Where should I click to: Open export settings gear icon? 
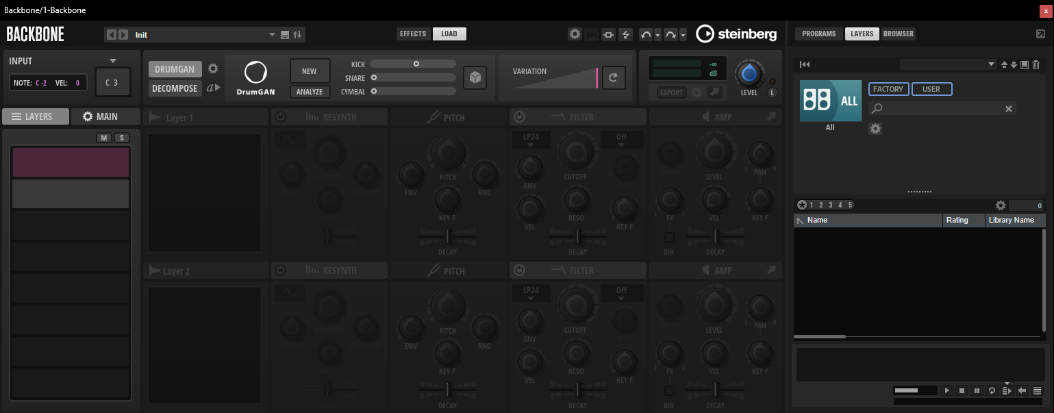click(697, 92)
